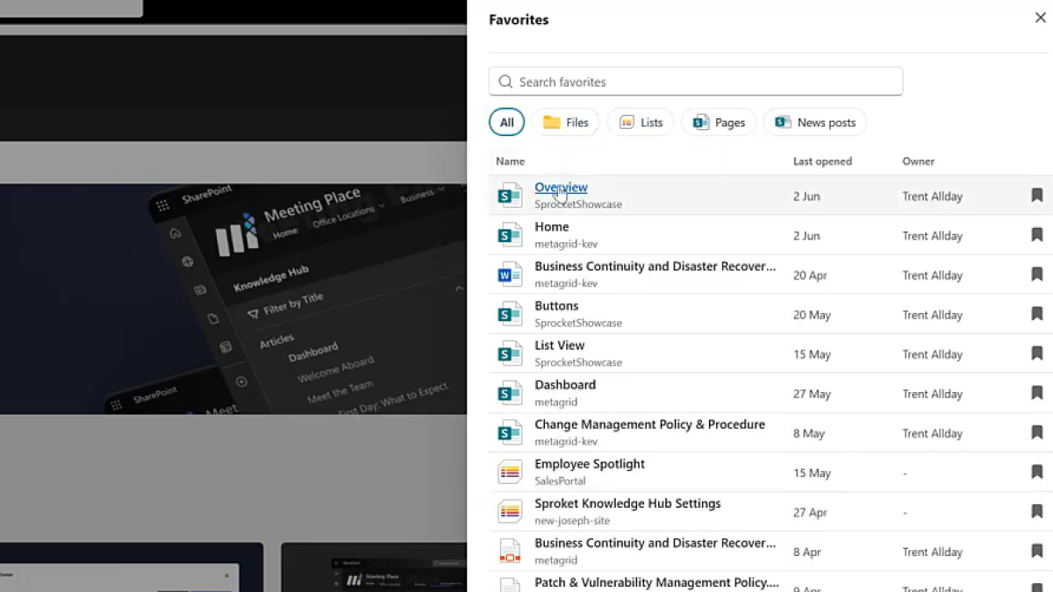Sort by the Owner column header
Screen dimensions: 1053x592
tap(918, 161)
